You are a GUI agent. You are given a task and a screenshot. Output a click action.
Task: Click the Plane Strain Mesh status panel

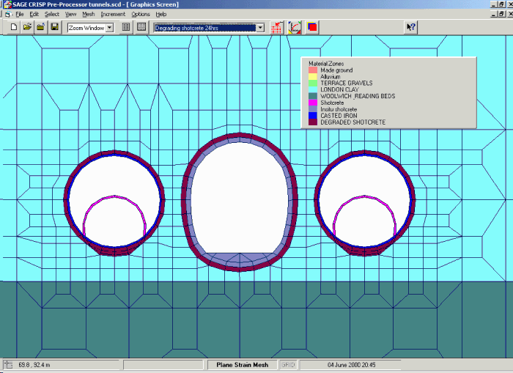(242, 365)
